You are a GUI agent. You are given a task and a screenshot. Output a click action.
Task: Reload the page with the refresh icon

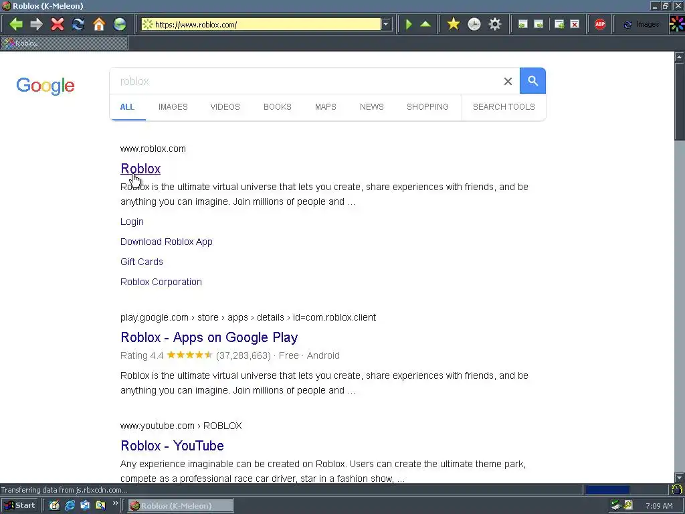coord(78,24)
